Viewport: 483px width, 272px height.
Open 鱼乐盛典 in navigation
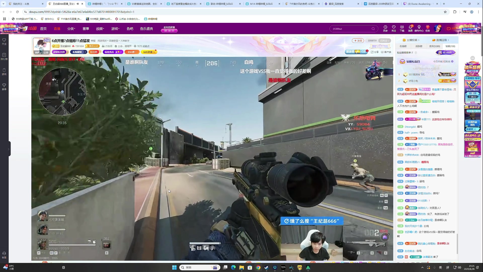(146, 29)
